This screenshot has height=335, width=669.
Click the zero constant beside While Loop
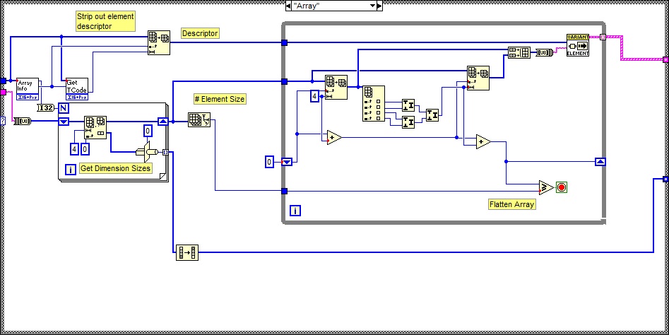click(x=269, y=162)
